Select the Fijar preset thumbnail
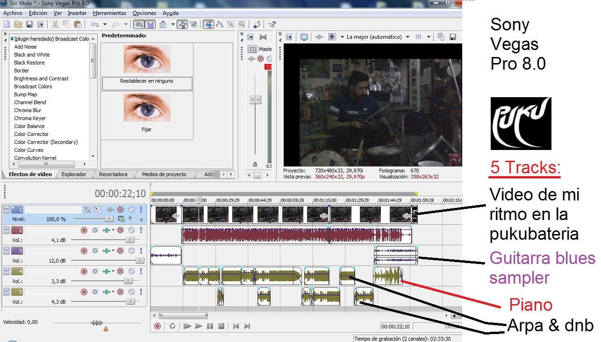The width and height of the screenshot is (601, 342). pyautogui.click(x=147, y=107)
